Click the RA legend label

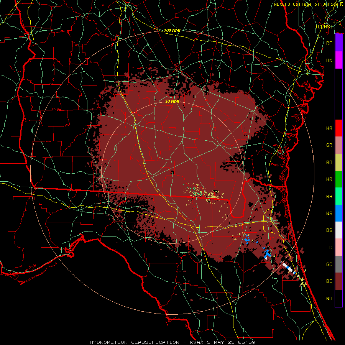[x=329, y=197]
